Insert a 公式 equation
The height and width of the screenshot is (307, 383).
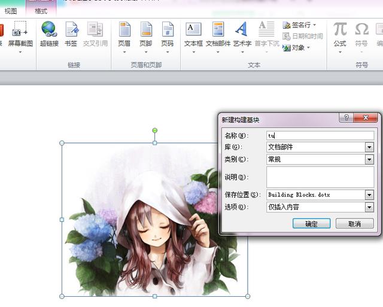340,37
